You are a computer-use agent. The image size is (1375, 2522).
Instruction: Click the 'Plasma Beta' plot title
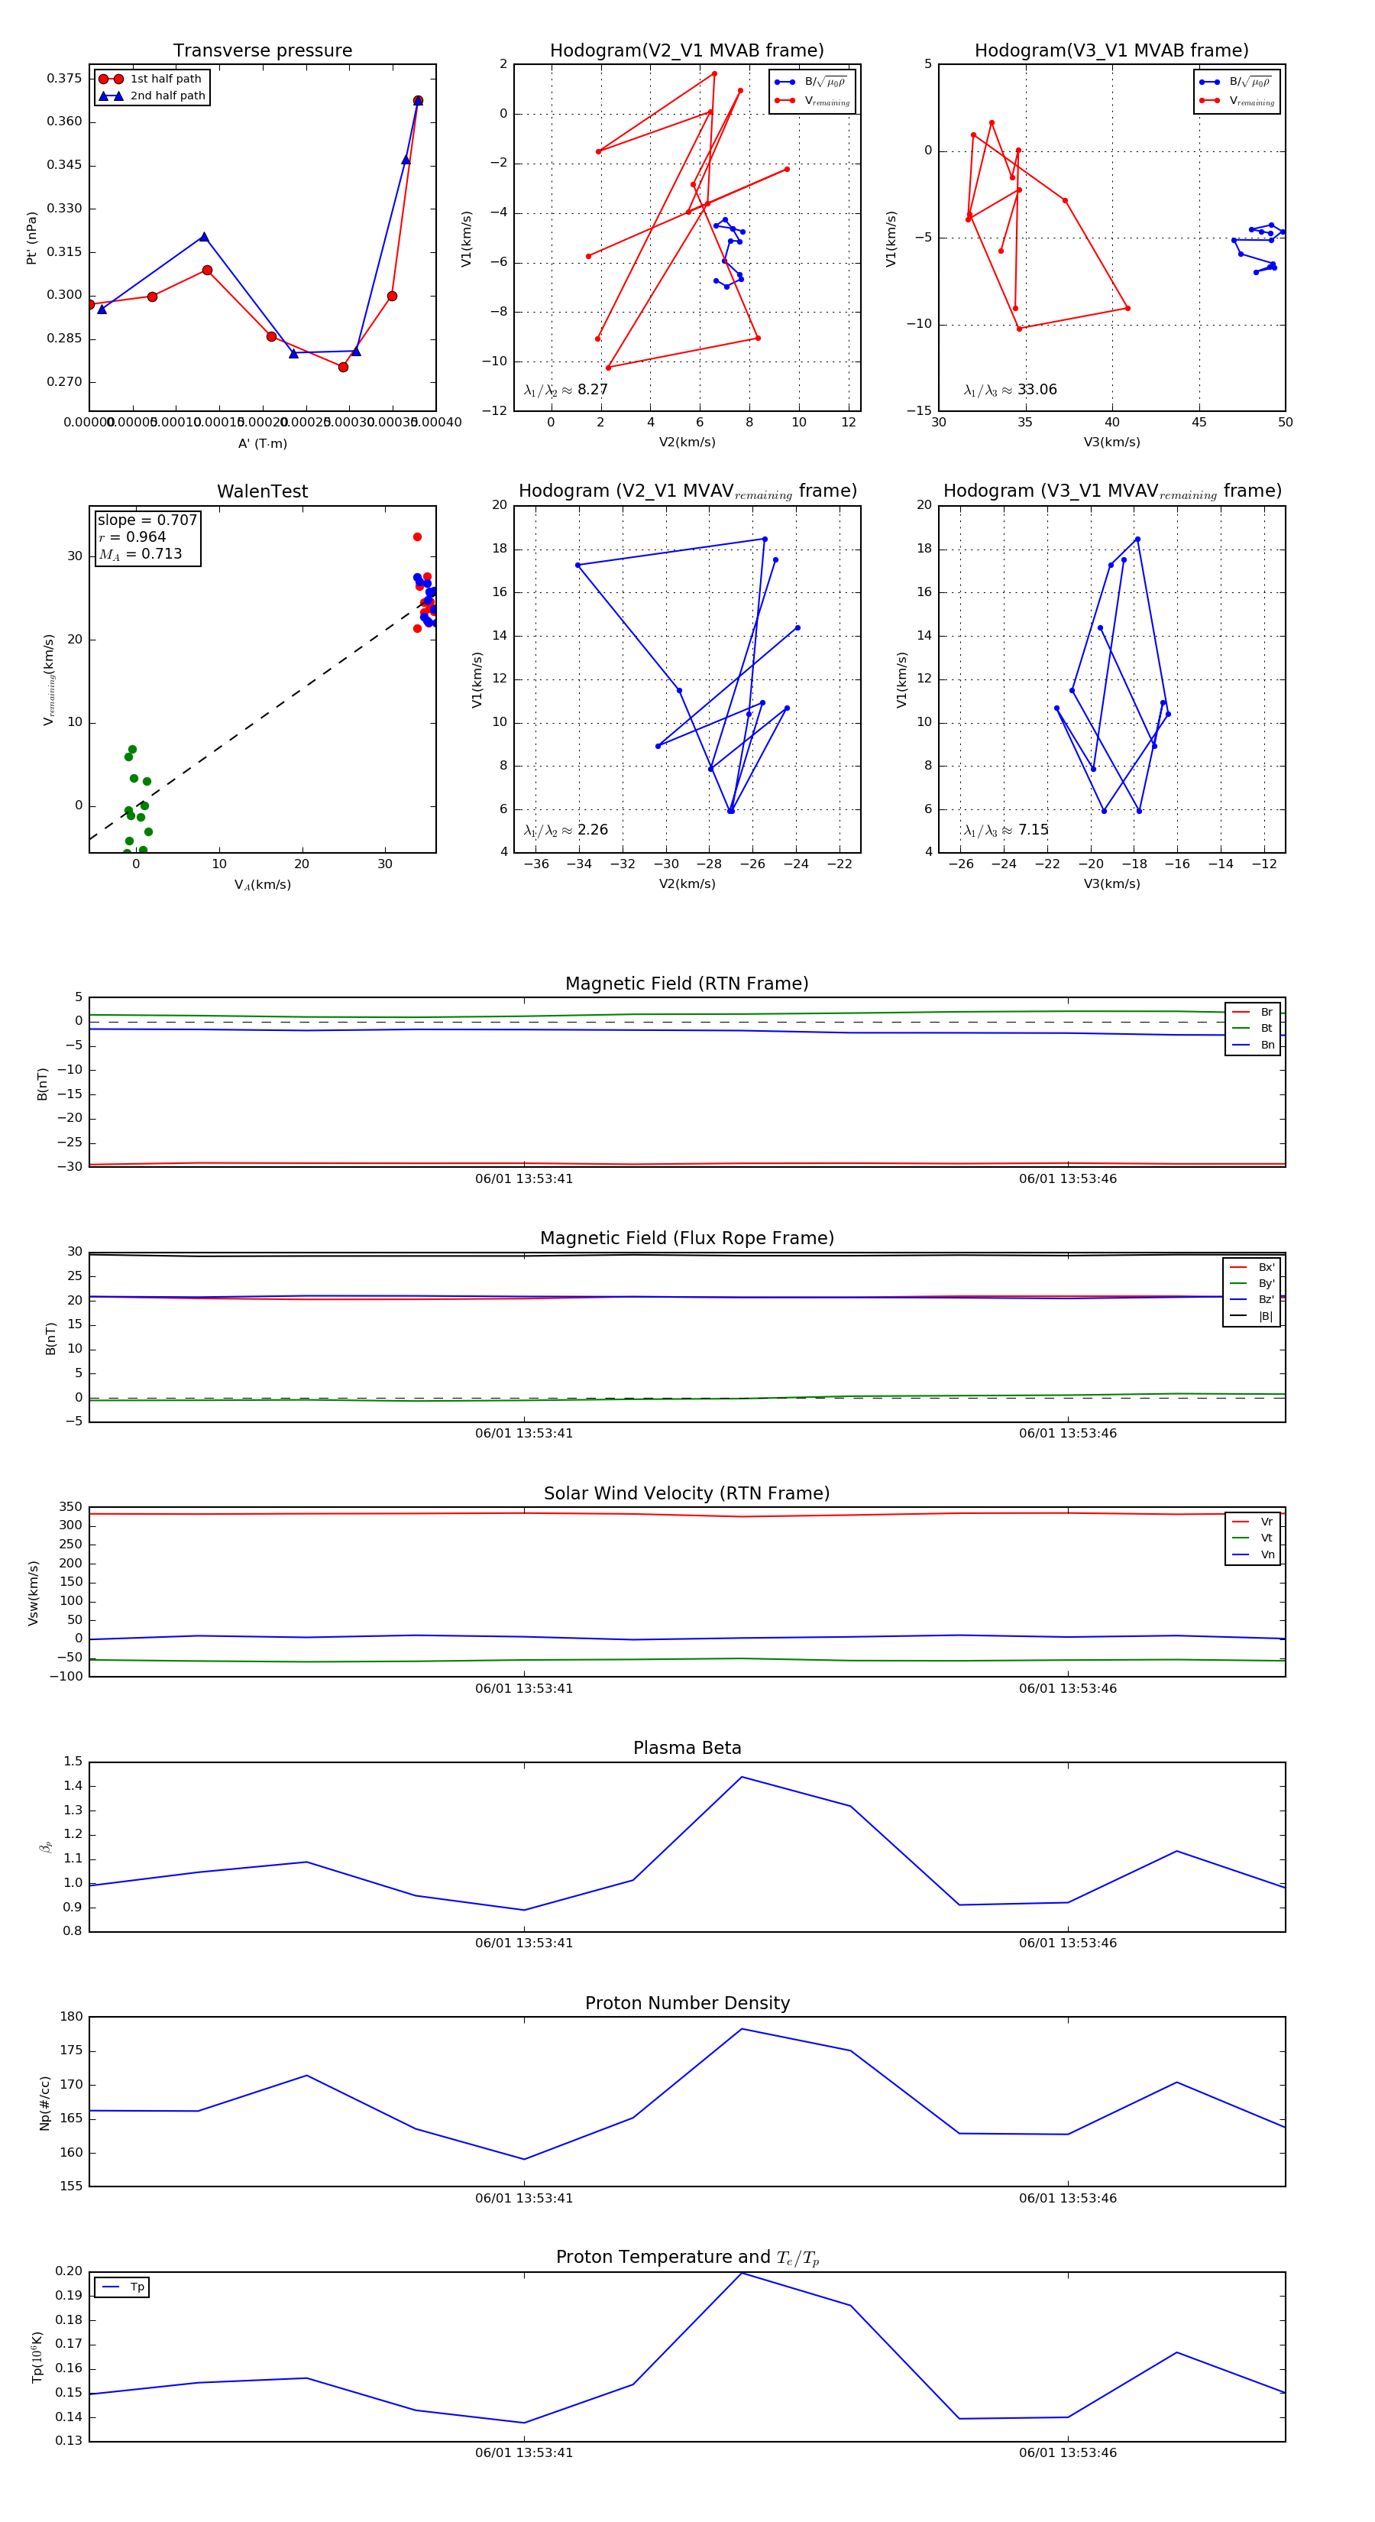click(x=687, y=1748)
